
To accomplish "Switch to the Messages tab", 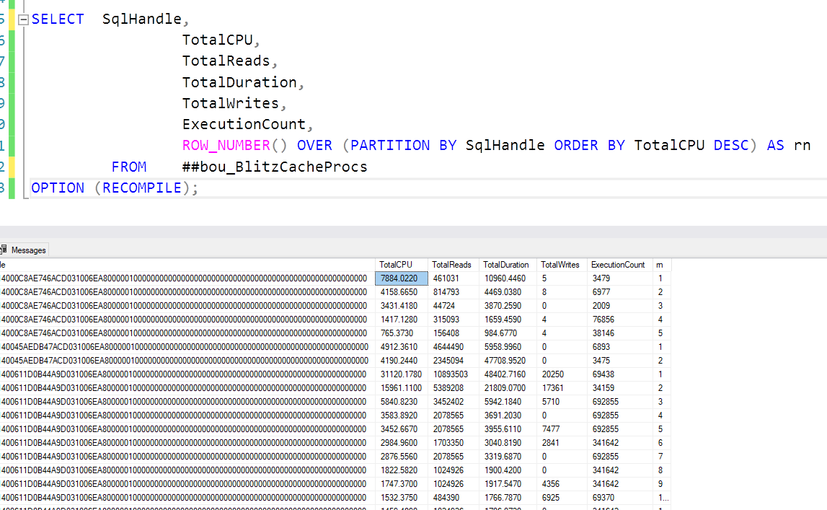I will point(31,250).
